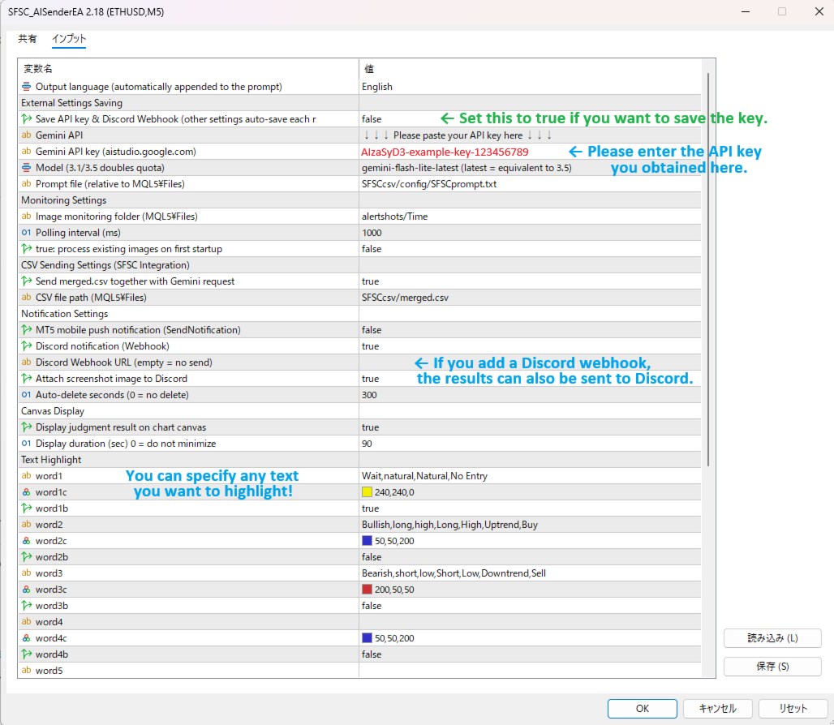Click the color type icon beside word3c
Image resolution: width=834 pixels, height=725 pixels.
[26, 590]
